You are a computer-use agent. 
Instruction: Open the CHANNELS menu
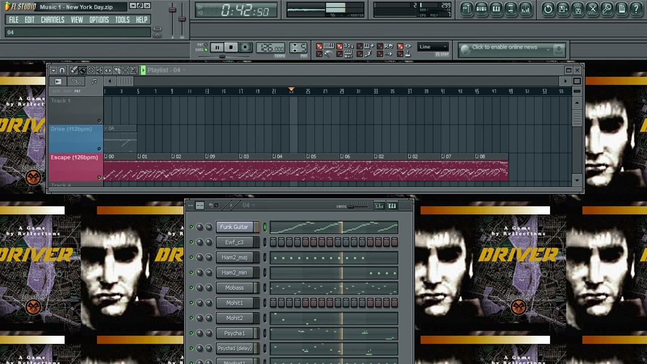point(53,20)
